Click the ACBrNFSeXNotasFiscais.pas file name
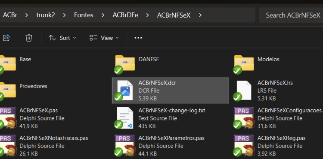The width and height of the screenshot is (323, 159). tap(53, 138)
